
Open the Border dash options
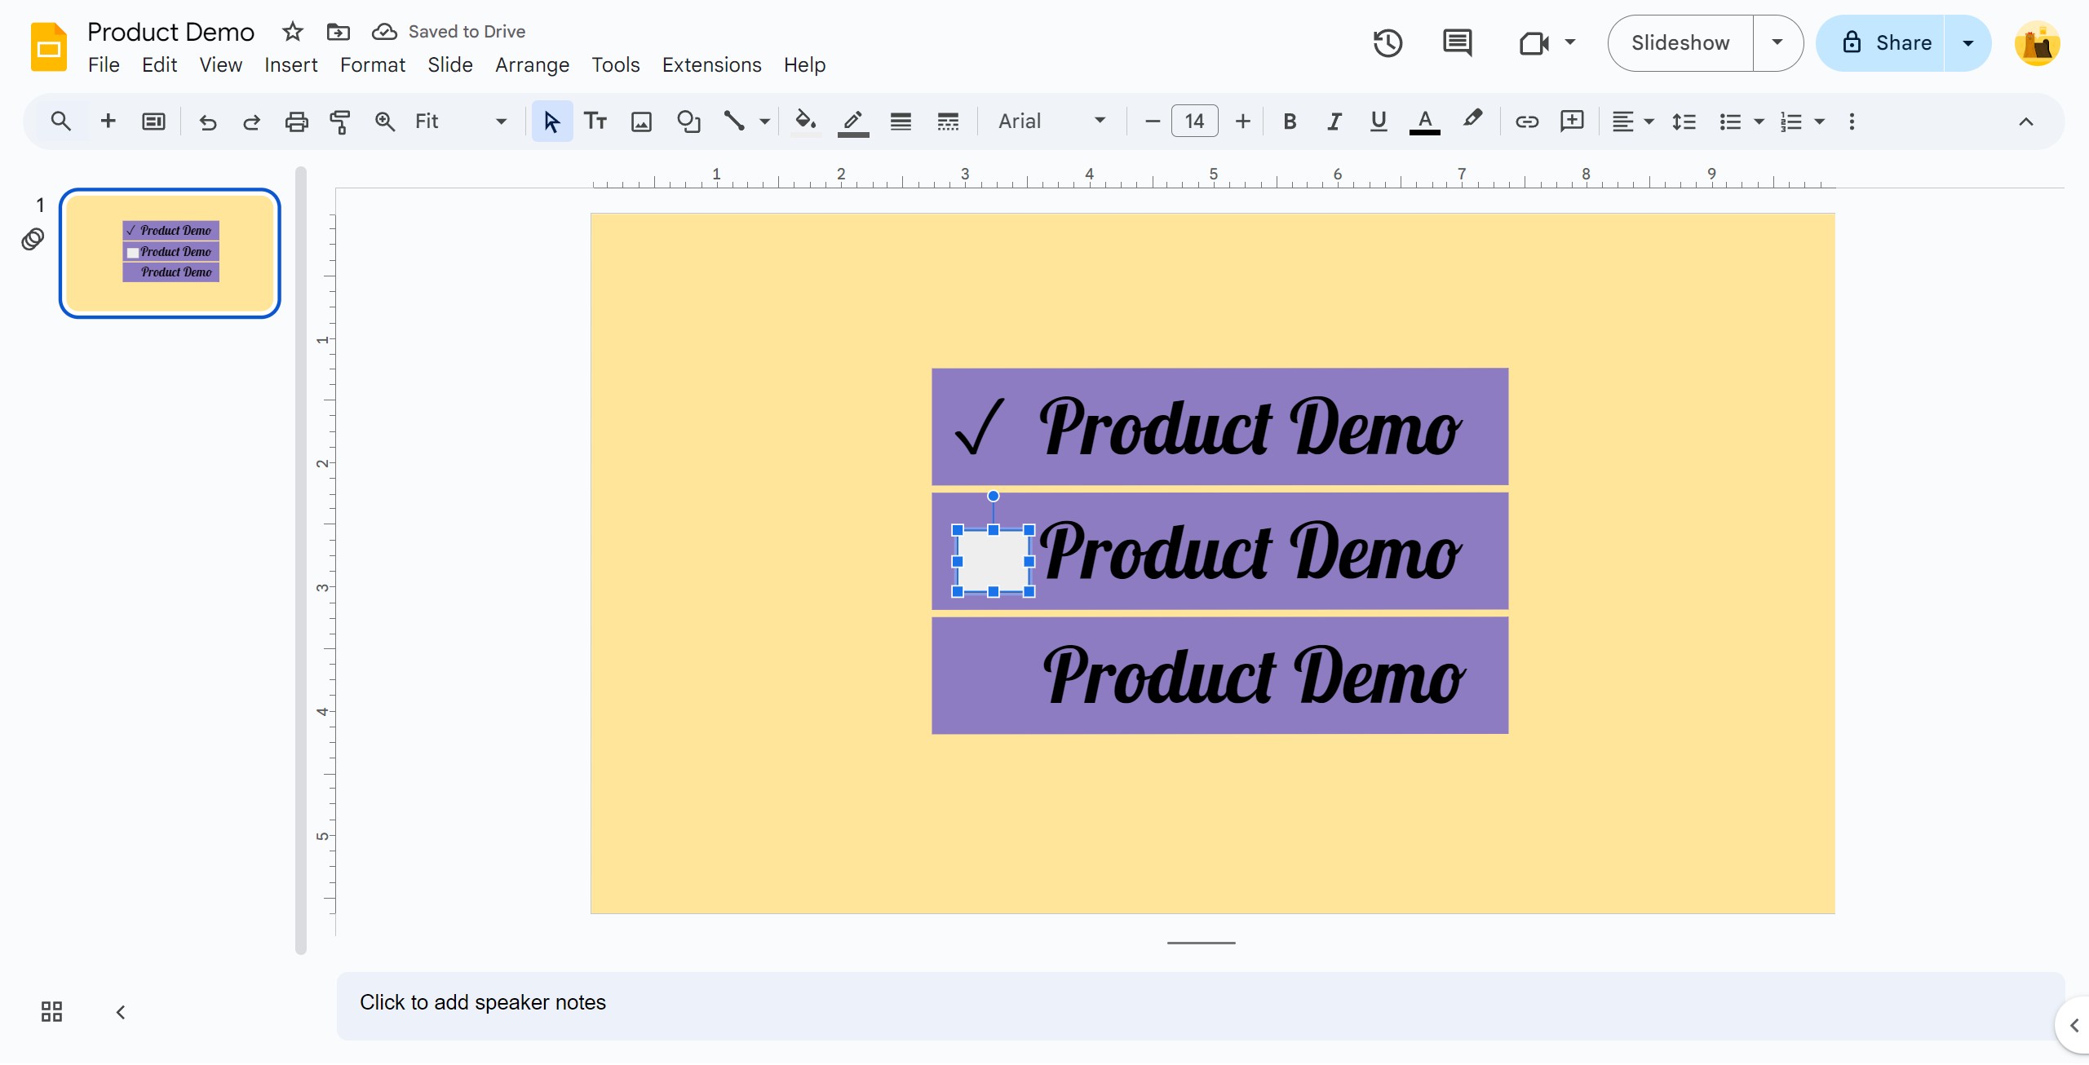click(948, 122)
